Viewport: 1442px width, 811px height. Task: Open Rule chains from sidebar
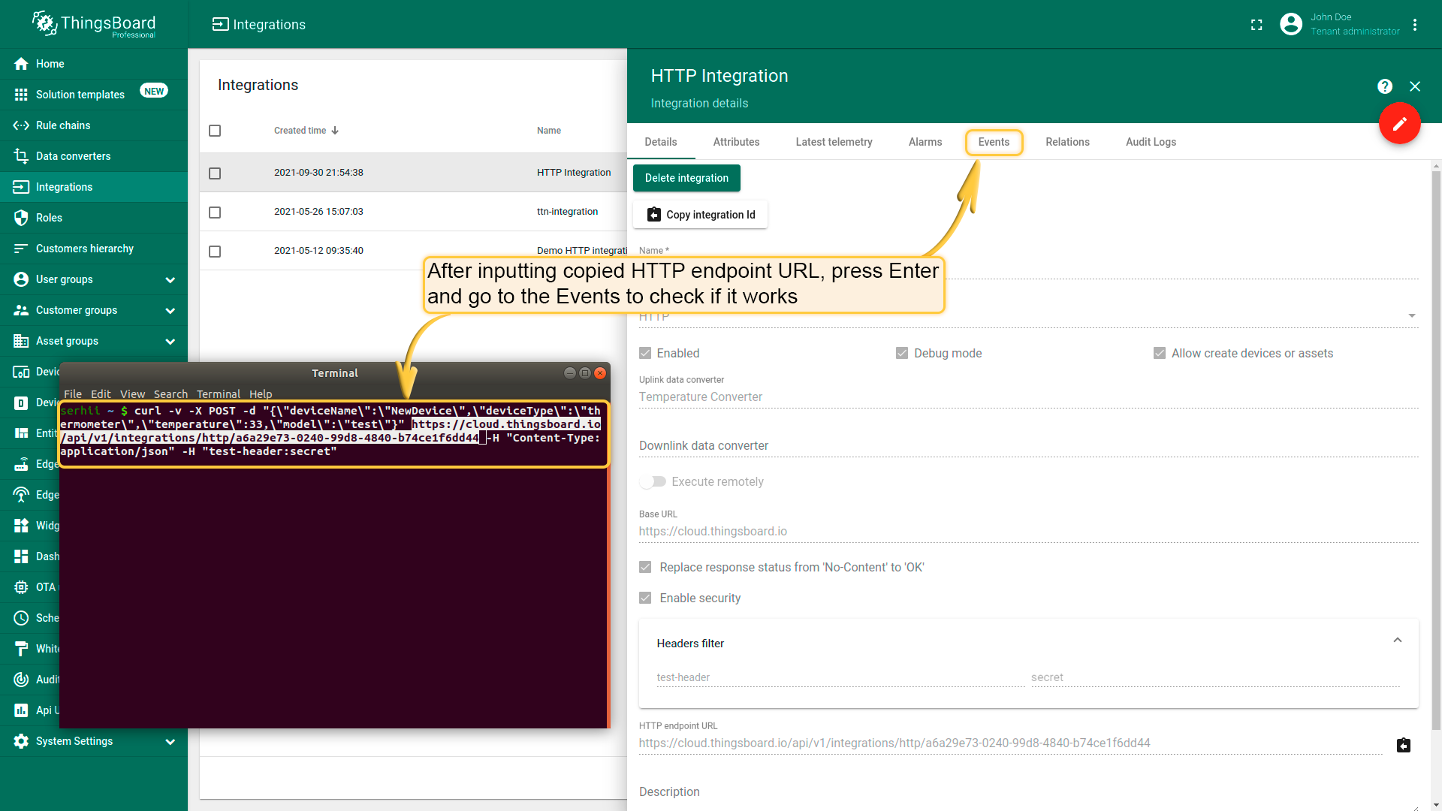pyautogui.click(x=63, y=125)
